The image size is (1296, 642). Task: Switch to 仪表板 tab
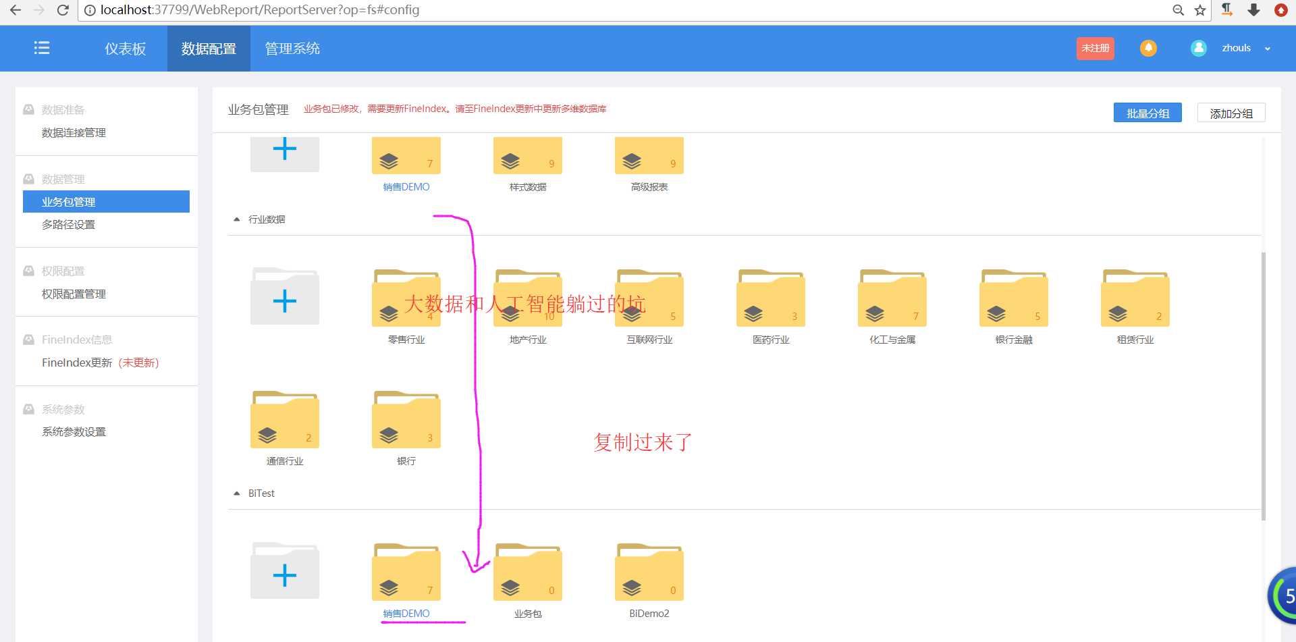pos(126,49)
